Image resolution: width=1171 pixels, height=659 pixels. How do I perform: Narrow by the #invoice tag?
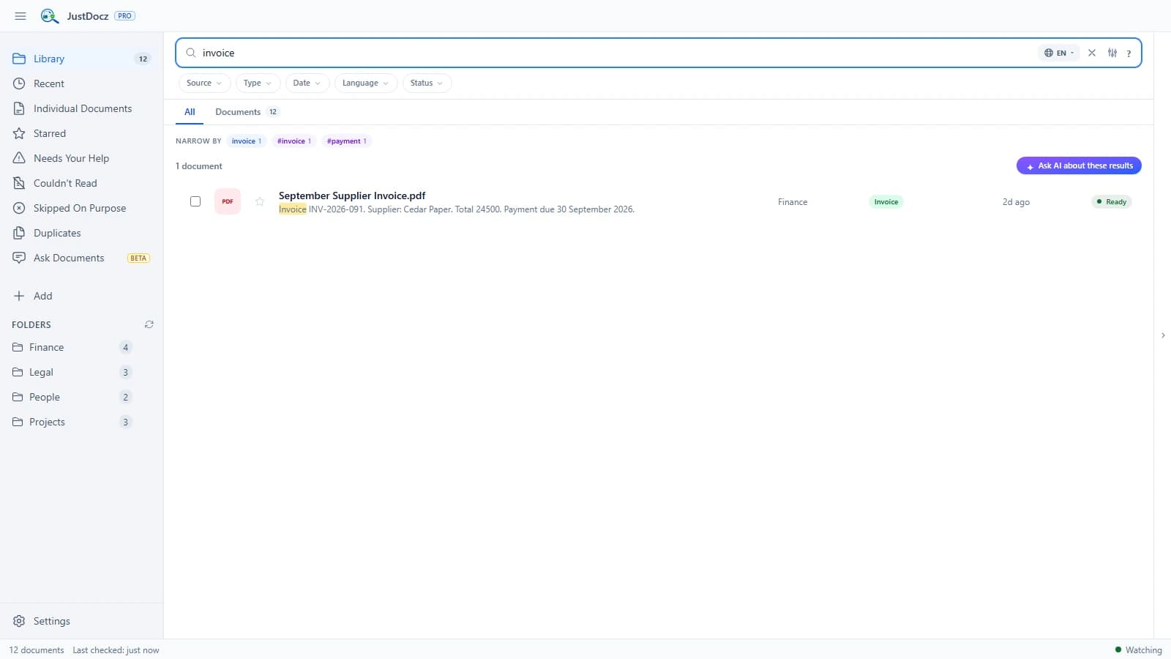click(294, 141)
